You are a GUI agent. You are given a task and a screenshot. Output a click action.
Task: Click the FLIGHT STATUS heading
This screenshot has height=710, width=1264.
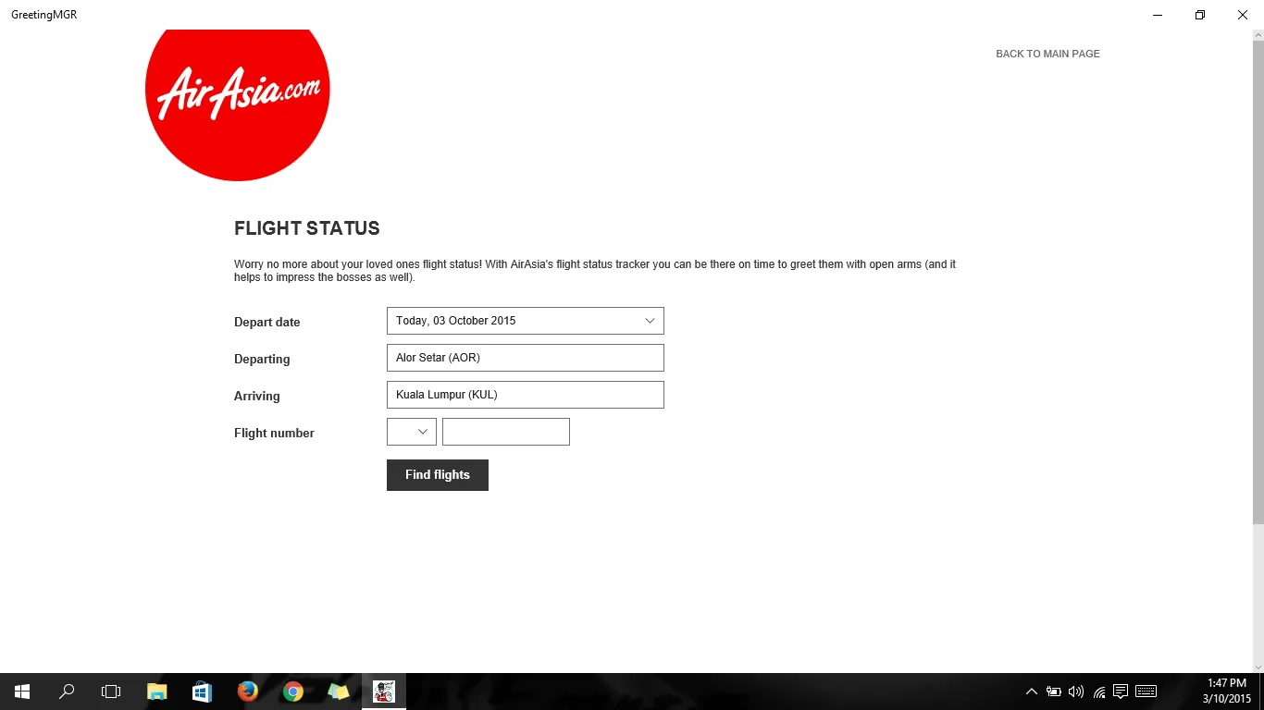tap(307, 228)
